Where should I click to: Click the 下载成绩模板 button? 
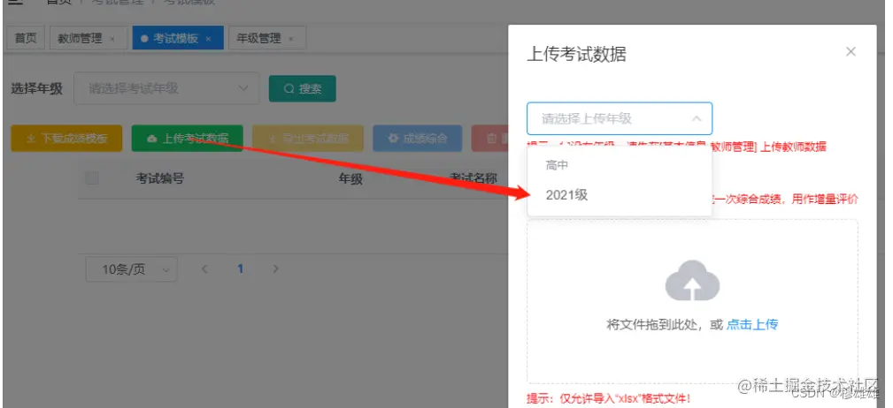pyautogui.click(x=66, y=138)
